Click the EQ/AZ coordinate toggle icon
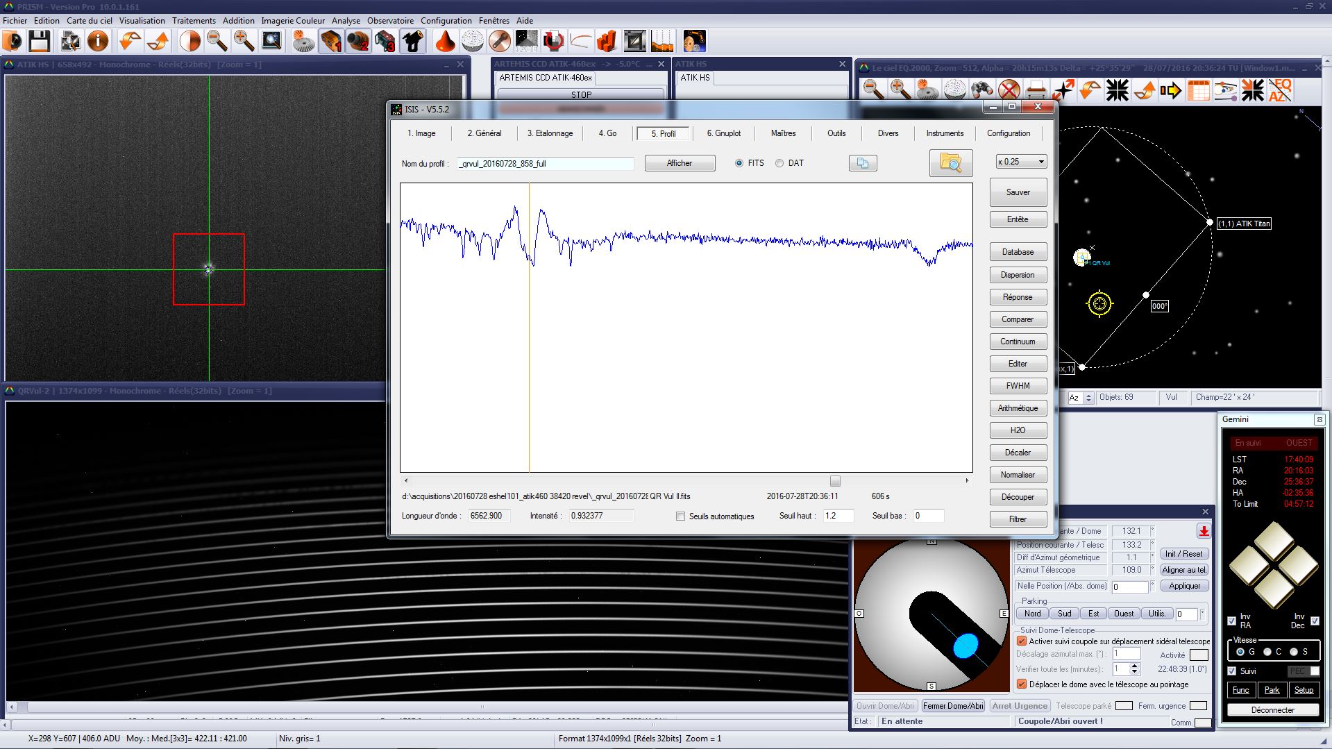1332x749 pixels. 1280,90
